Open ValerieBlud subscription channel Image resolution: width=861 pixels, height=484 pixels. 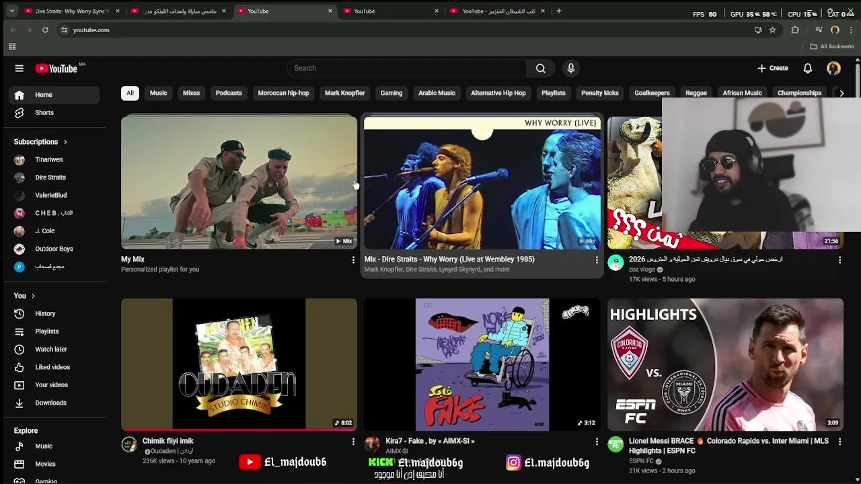point(54,195)
